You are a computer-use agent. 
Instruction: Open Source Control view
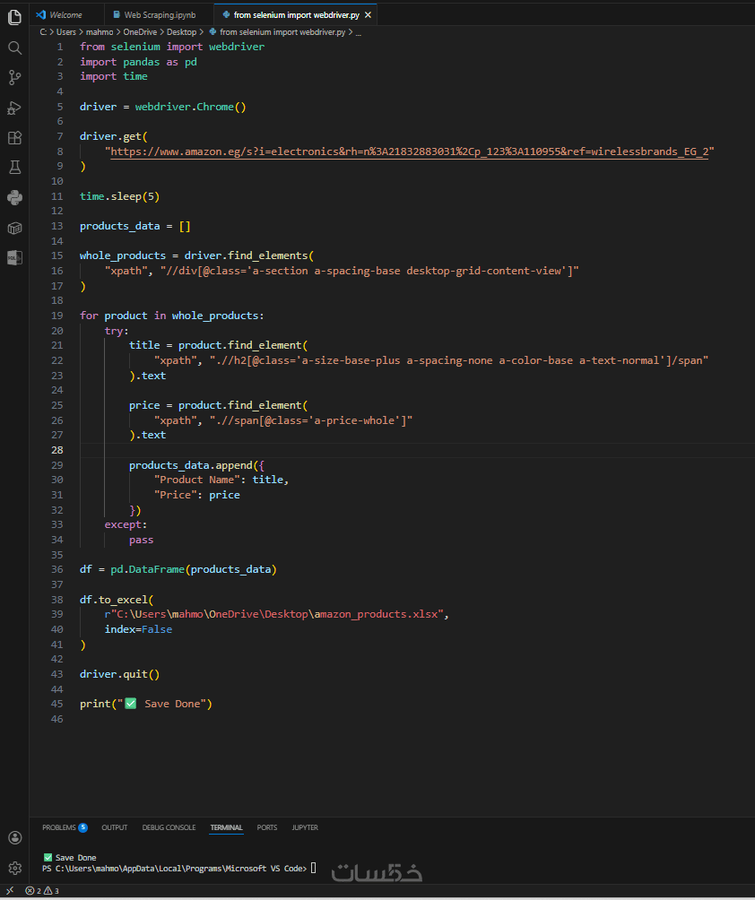point(14,78)
